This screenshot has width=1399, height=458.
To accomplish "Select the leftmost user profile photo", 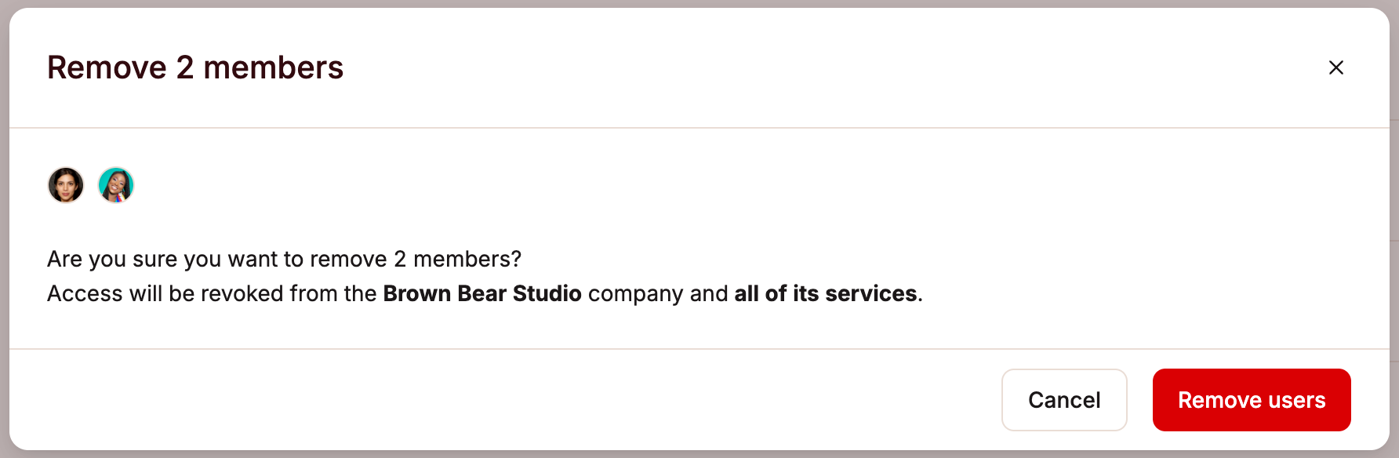I will click(x=66, y=185).
